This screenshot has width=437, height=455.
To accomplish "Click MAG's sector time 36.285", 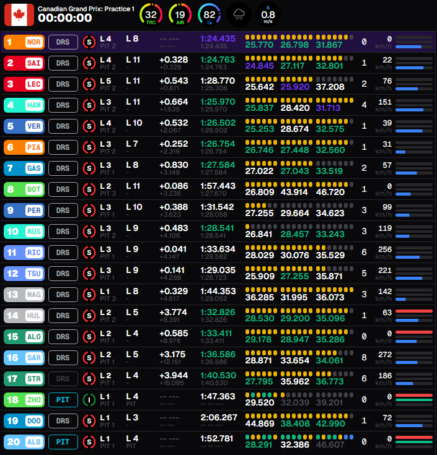I will (x=260, y=297).
